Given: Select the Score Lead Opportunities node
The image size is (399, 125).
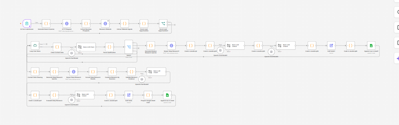Looking at the screenshot, I should [144, 24].
